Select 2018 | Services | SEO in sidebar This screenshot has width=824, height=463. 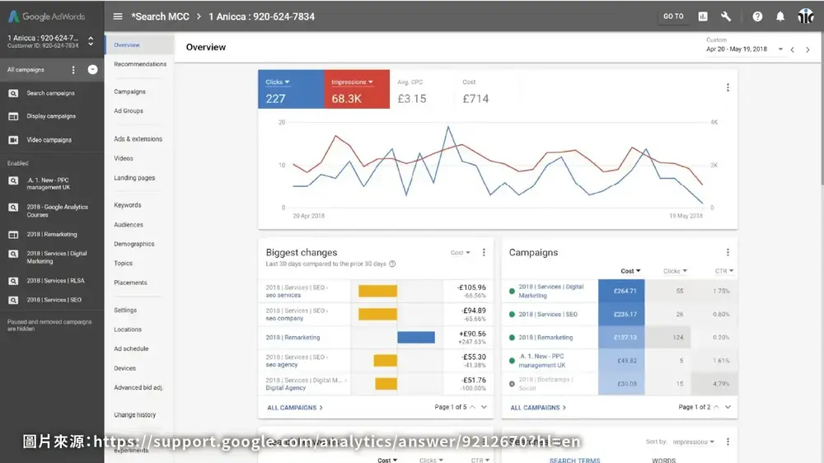(x=54, y=300)
